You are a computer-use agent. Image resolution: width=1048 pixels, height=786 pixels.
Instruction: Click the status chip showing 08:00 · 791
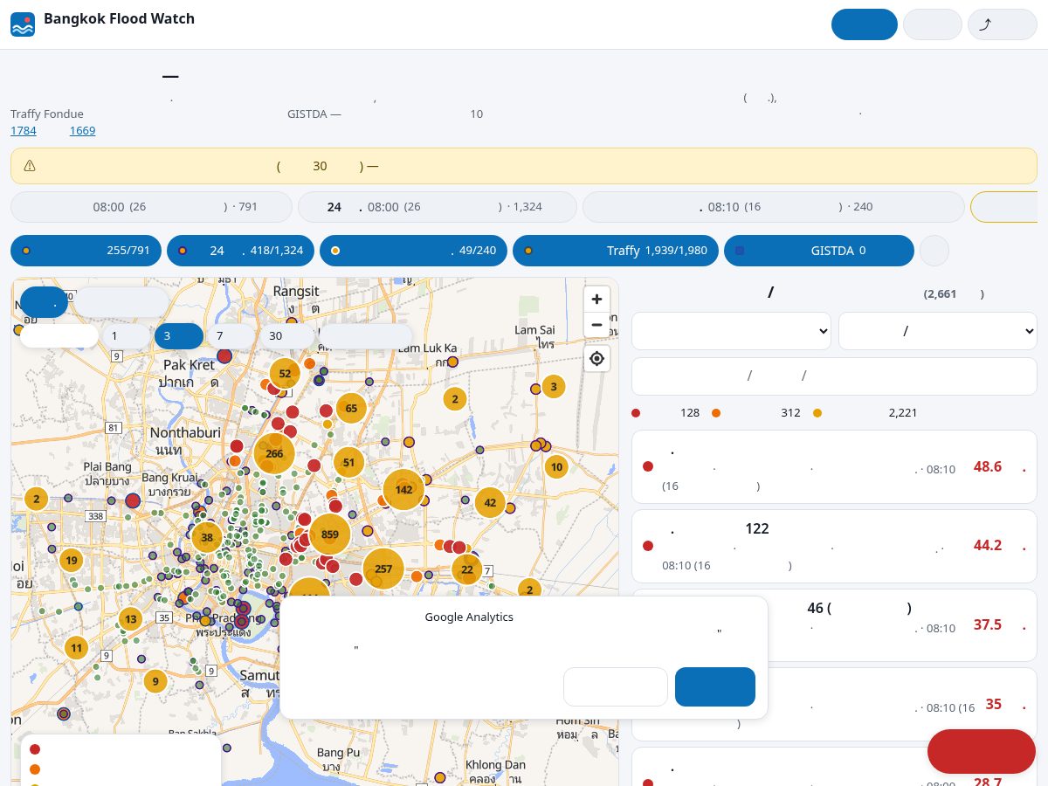point(151,207)
